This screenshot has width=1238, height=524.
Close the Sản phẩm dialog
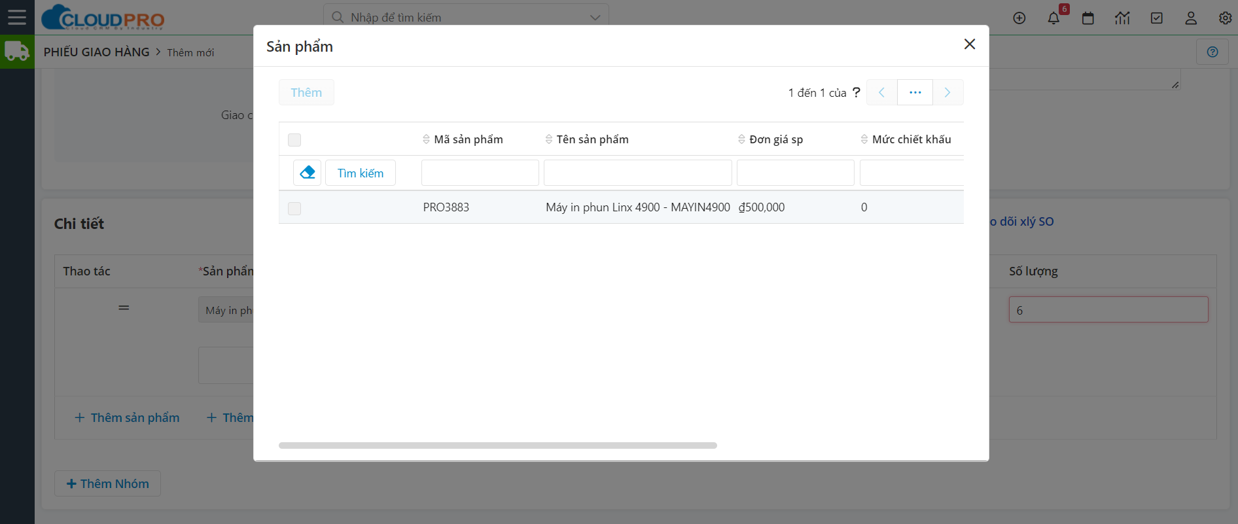(970, 44)
